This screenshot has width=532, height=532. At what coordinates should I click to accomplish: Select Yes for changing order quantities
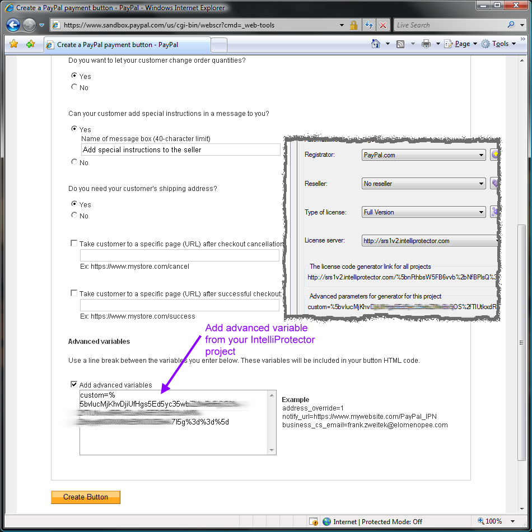74,76
